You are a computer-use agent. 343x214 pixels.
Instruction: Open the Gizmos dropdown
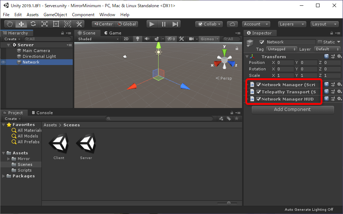pyautogui.click(x=209, y=39)
